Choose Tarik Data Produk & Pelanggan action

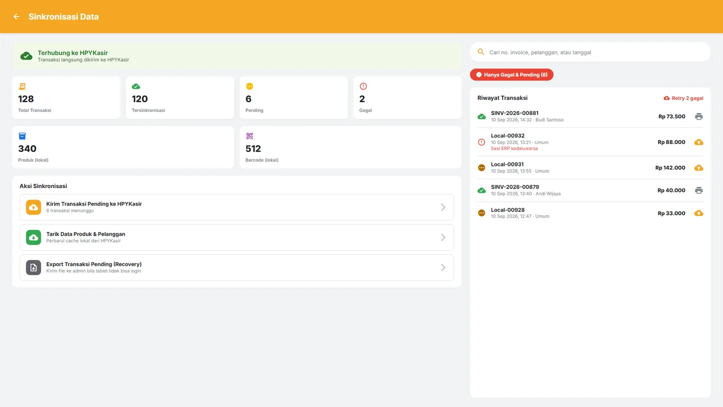[236, 237]
